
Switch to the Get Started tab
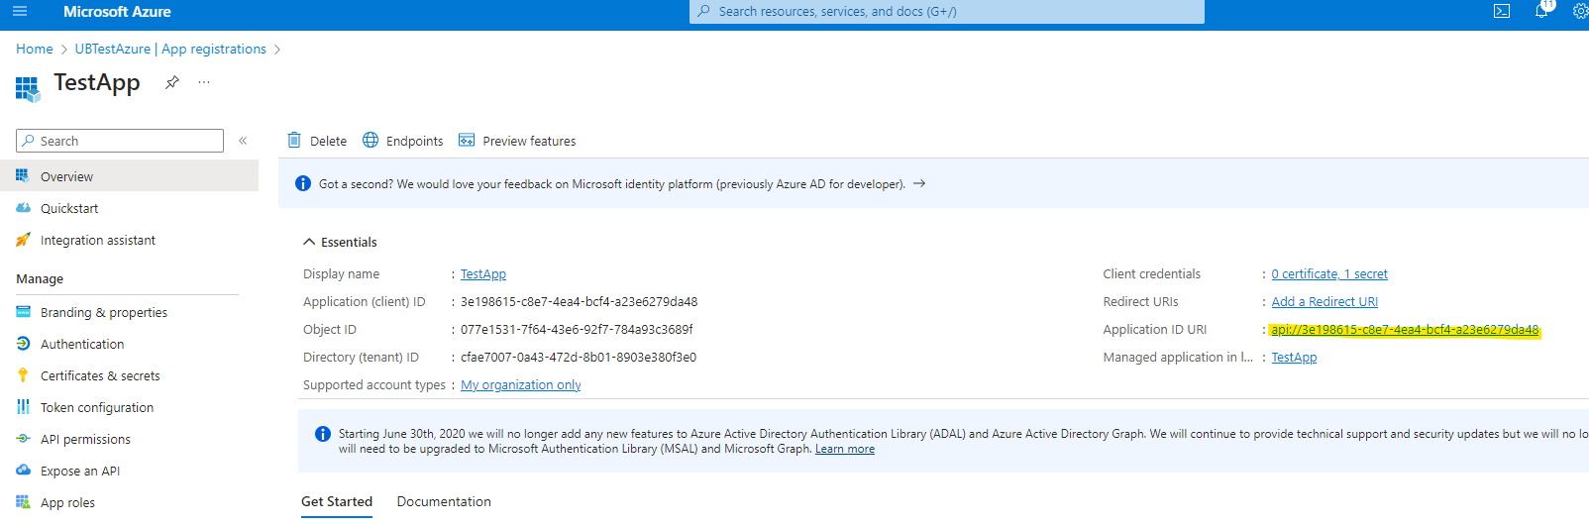(x=337, y=501)
